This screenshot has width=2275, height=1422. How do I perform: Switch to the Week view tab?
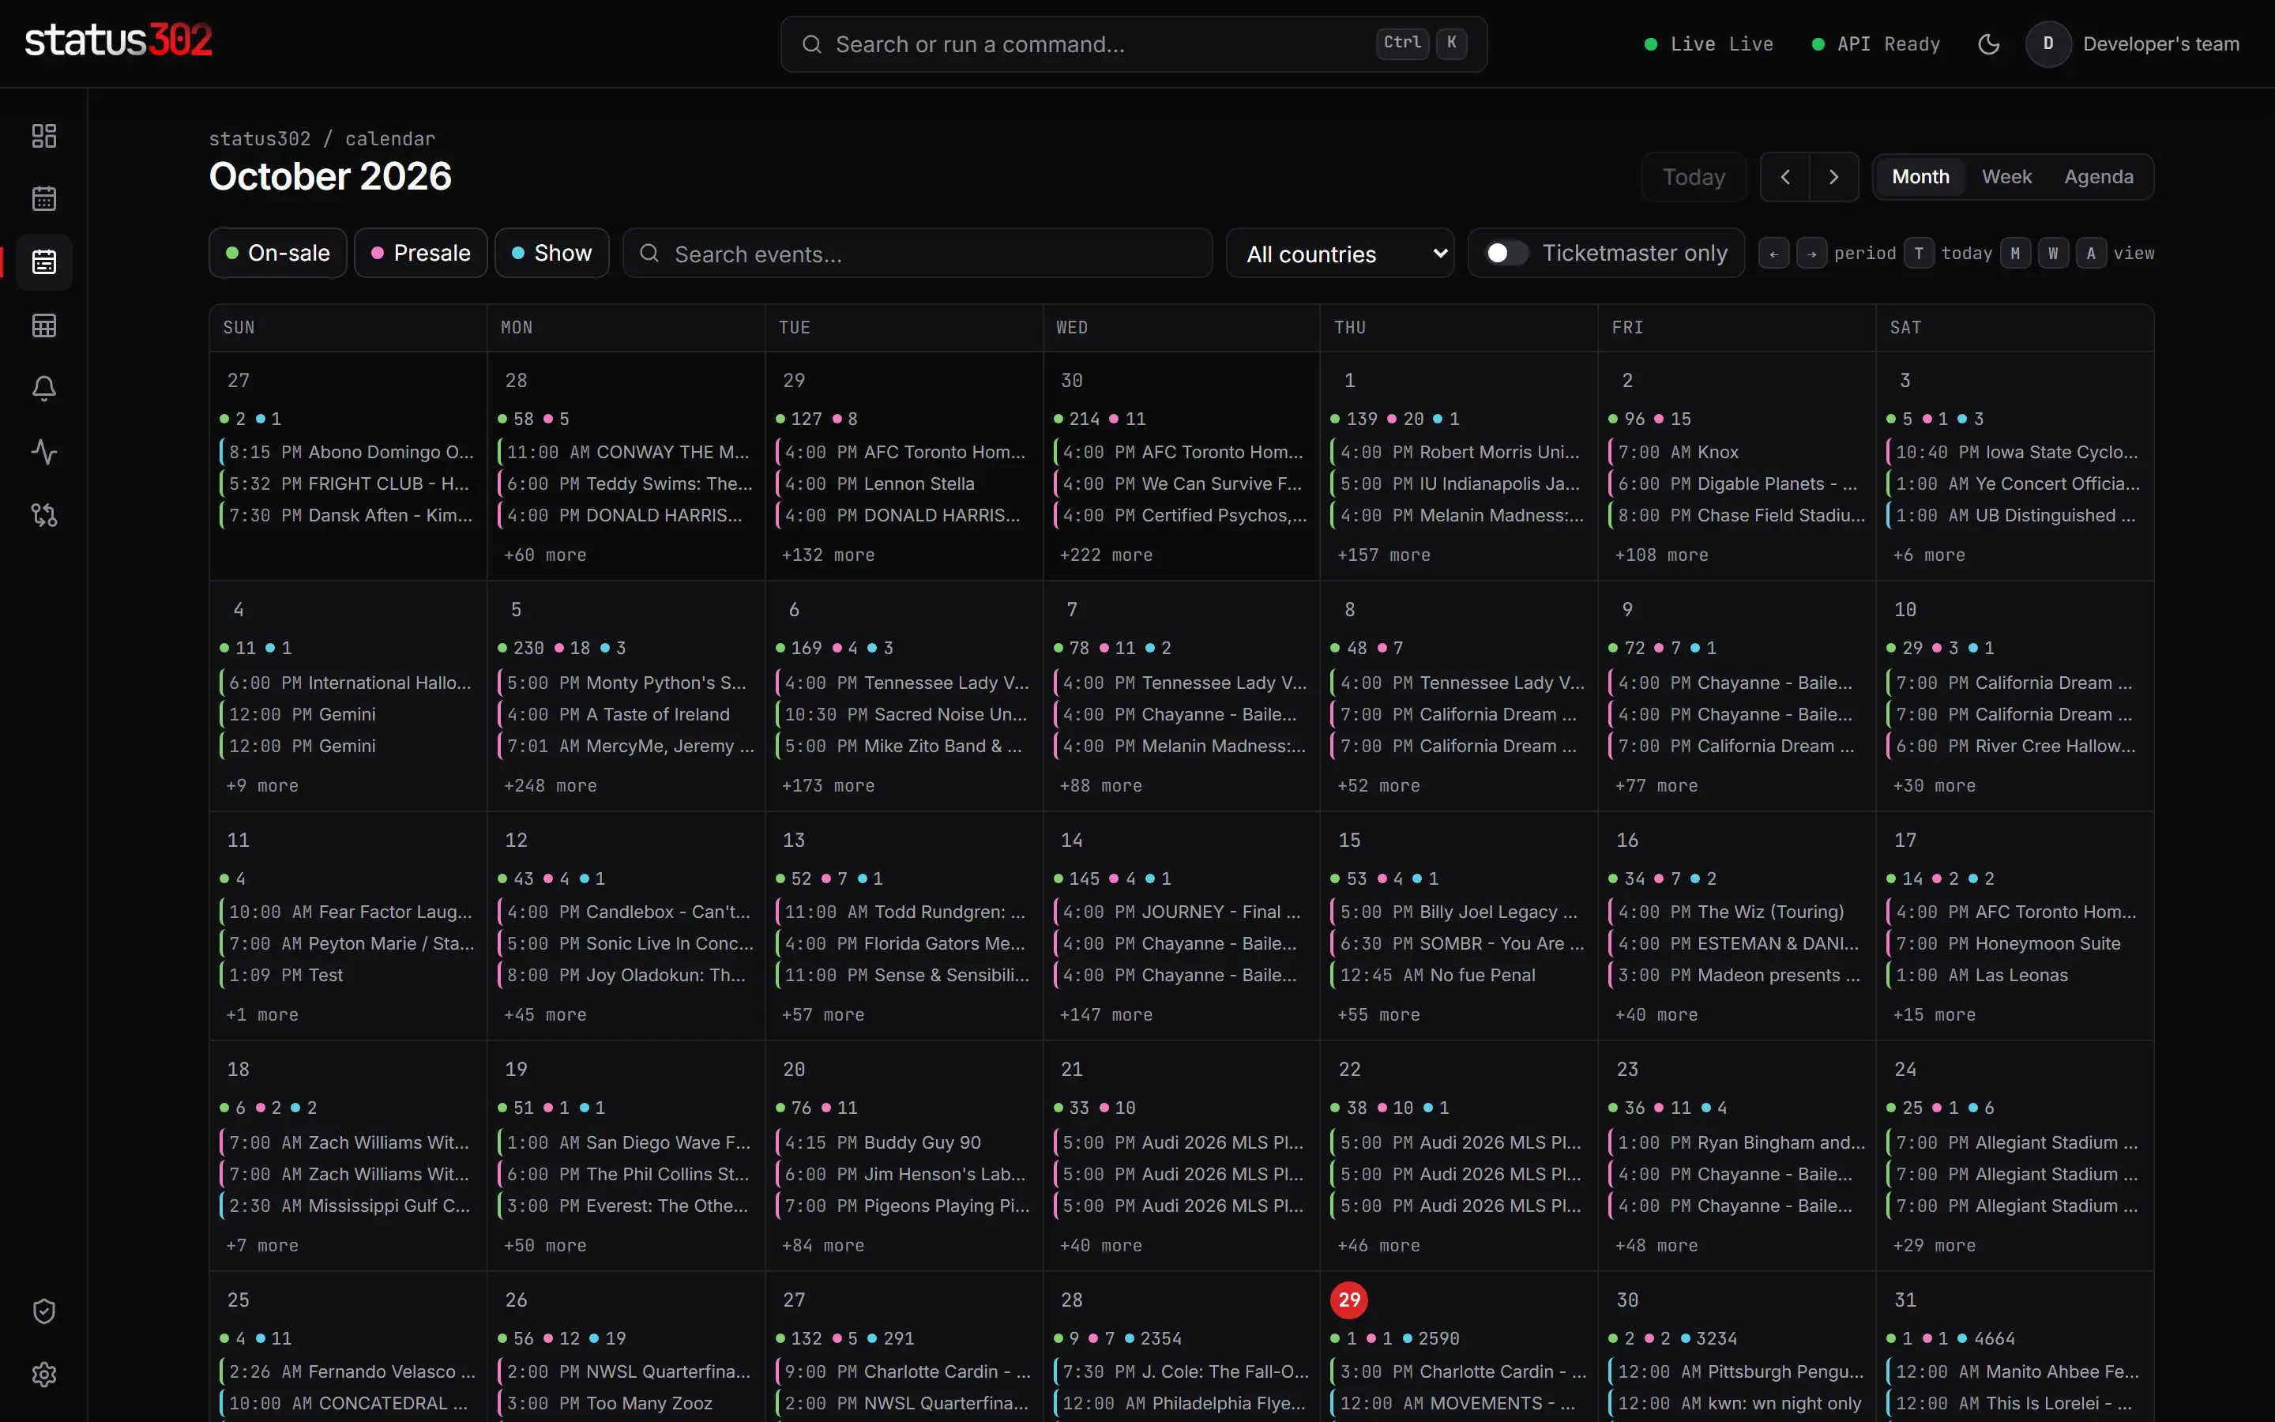pos(2006,177)
